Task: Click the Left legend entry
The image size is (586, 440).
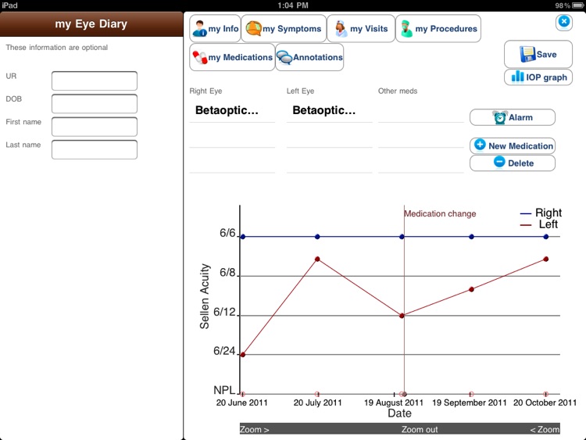Action: pos(539,224)
